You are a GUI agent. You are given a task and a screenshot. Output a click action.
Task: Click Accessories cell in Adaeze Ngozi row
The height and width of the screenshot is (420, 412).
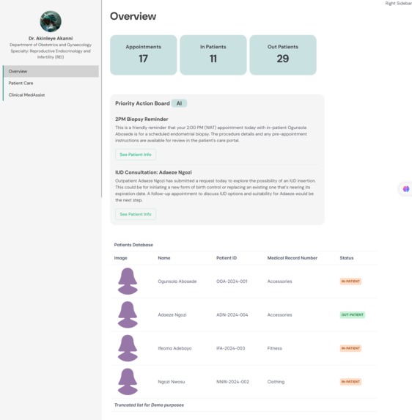point(279,314)
